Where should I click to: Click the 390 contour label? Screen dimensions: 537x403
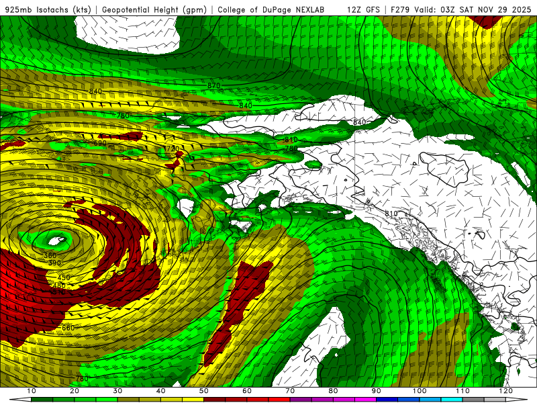pyautogui.click(x=55, y=263)
